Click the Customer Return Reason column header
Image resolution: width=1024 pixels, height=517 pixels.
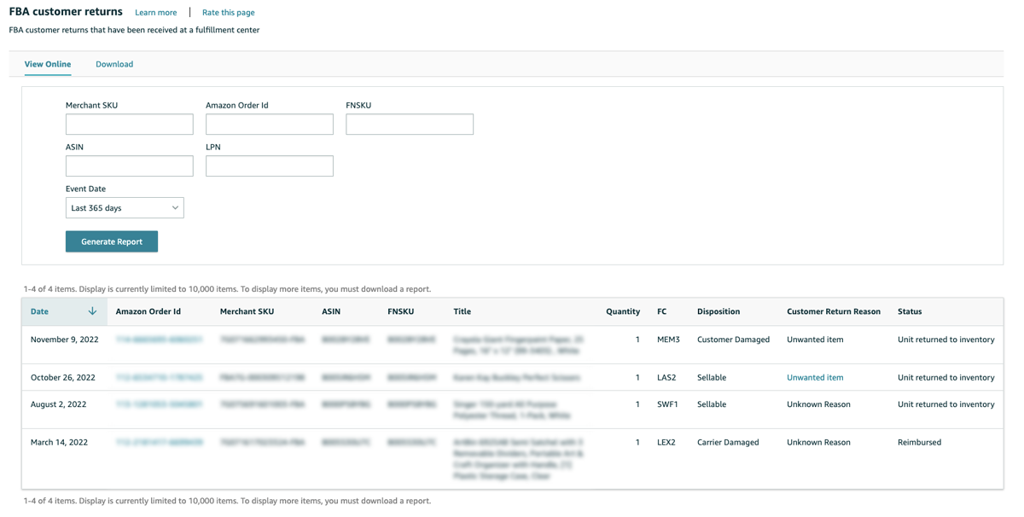pos(833,311)
